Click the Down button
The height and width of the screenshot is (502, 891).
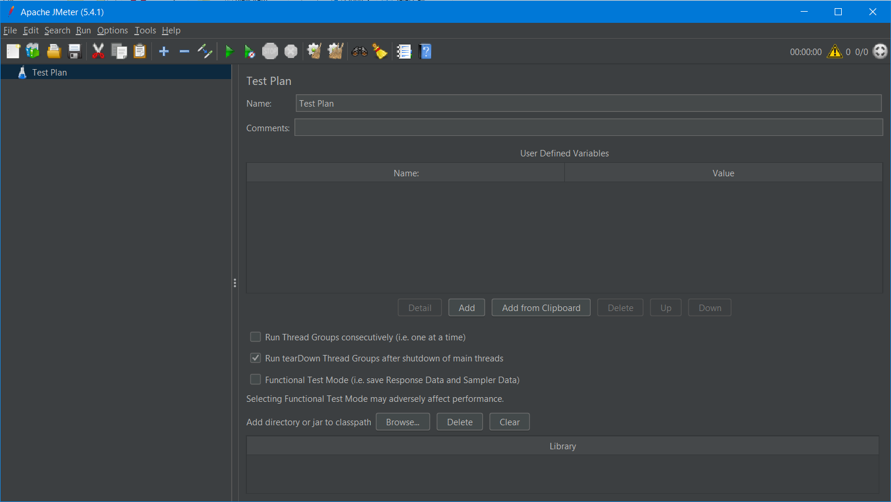click(710, 308)
